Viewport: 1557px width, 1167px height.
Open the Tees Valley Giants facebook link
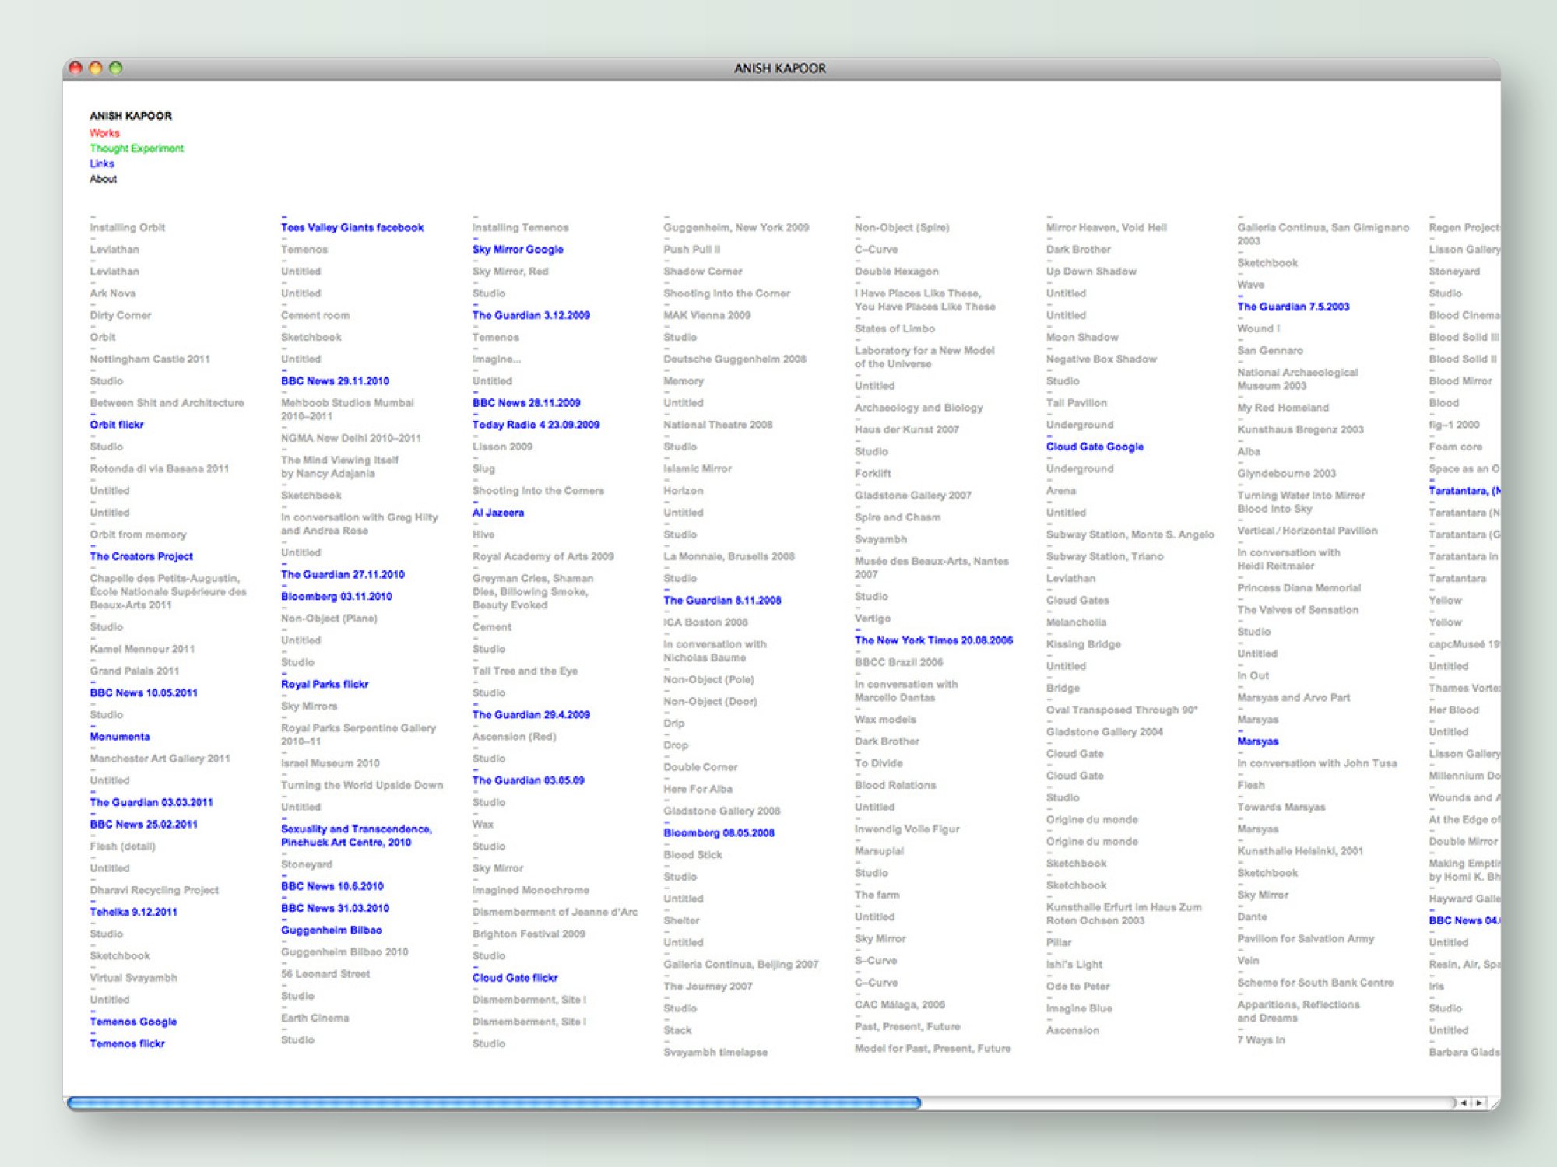(352, 228)
